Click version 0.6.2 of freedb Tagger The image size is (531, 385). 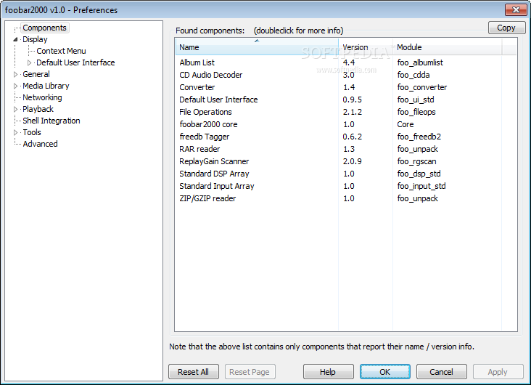click(353, 137)
